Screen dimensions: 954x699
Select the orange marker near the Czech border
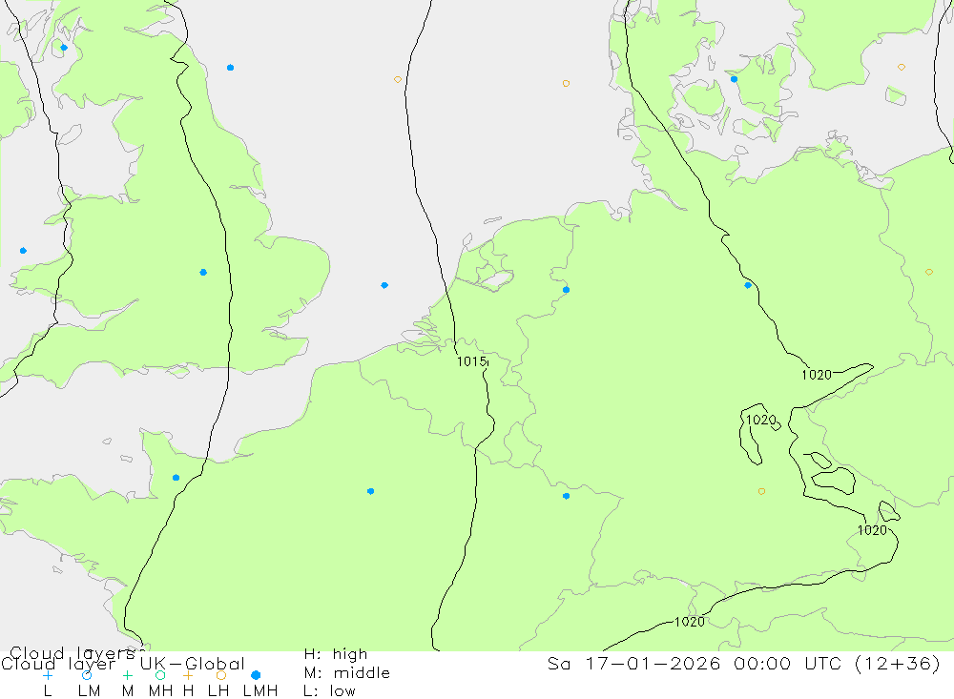(x=761, y=491)
